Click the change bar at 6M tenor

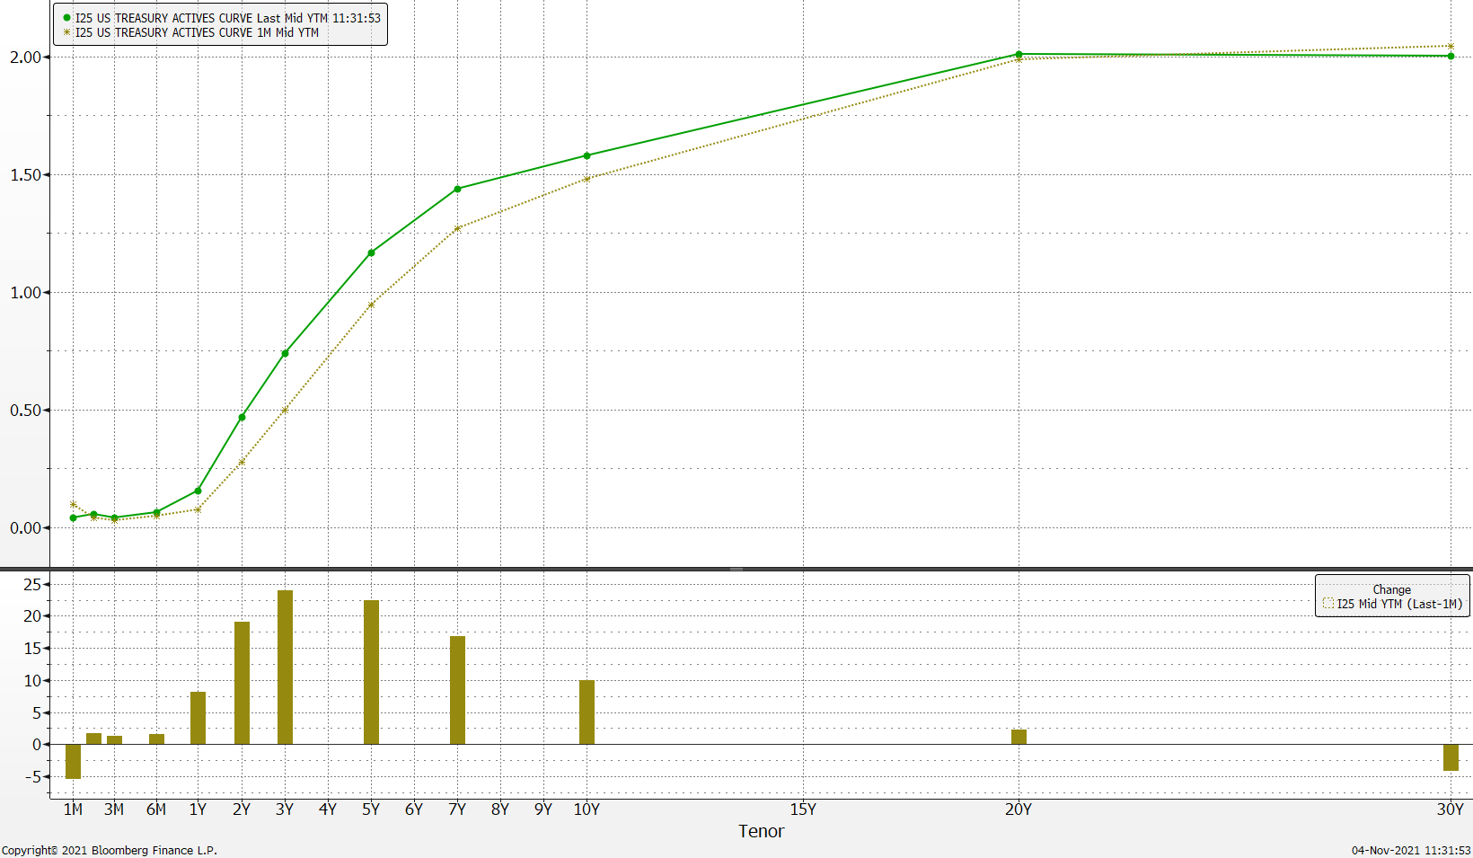156,739
